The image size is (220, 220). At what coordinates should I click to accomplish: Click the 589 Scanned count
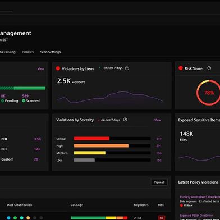[25, 96]
